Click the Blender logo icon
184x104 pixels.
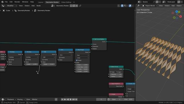tap(2, 2)
